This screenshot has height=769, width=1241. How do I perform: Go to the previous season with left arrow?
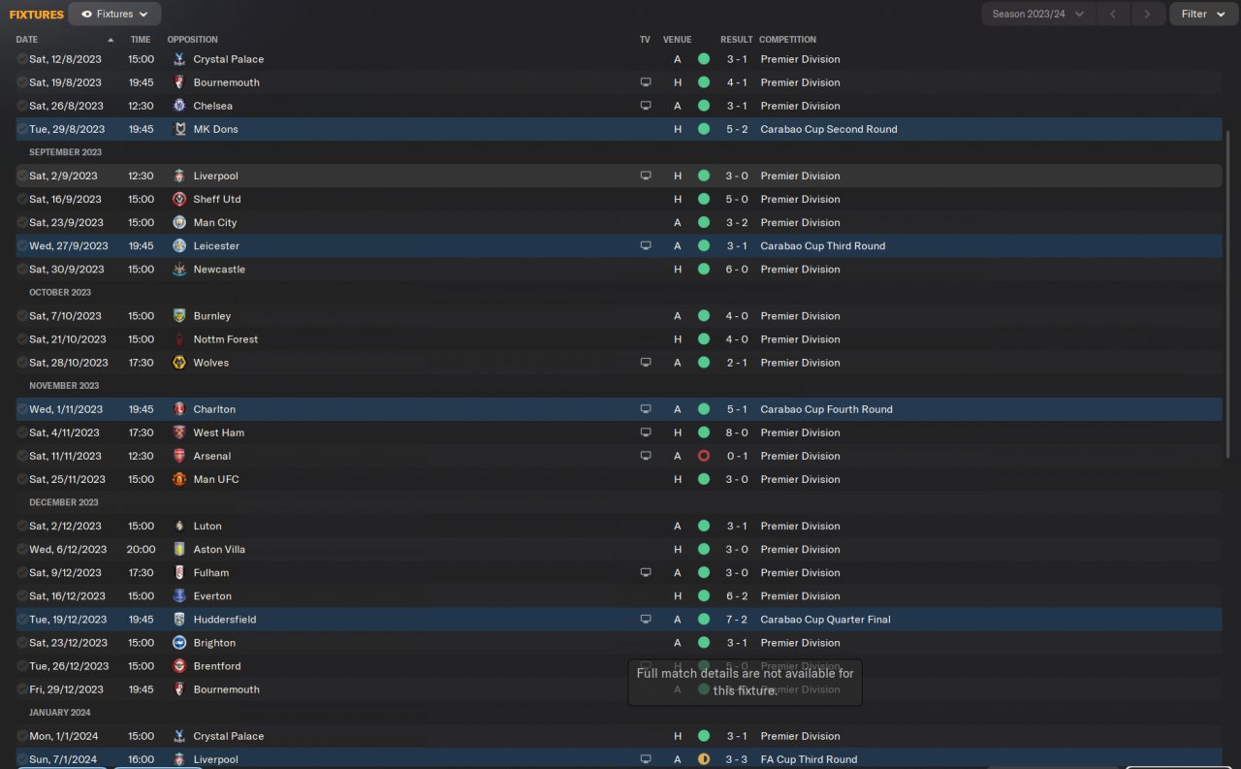1113,15
